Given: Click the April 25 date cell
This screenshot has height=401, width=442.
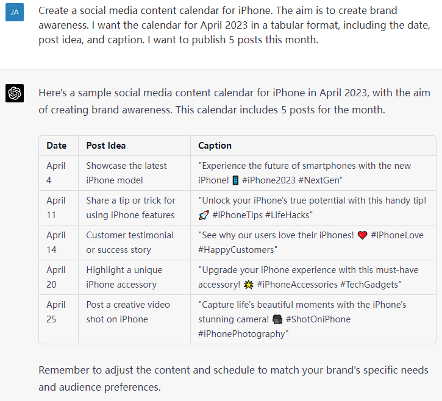Looking at the screenshot, I should pos(59,319).
